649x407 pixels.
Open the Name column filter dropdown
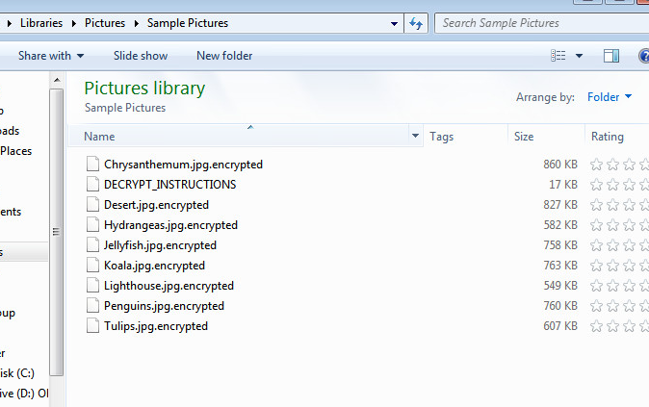(x=415, y=137)
